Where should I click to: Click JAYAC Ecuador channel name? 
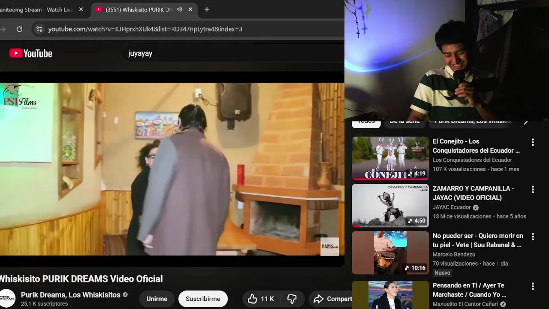click(x=452, y=207)
